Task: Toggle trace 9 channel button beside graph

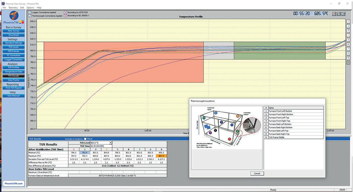Action: tap(348, 58)
